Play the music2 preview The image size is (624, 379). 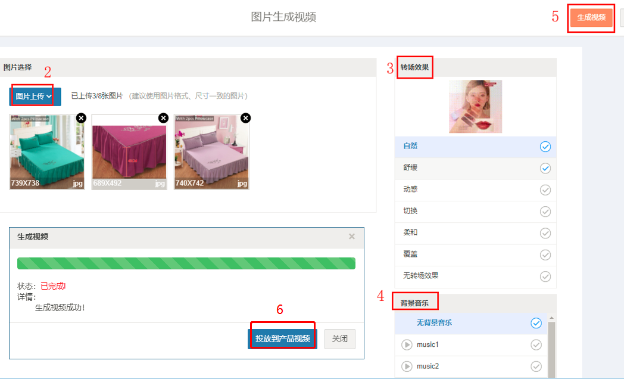pos(407,366)
